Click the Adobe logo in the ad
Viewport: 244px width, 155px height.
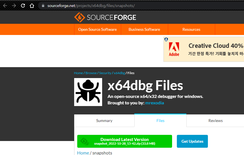coord(174,49)
